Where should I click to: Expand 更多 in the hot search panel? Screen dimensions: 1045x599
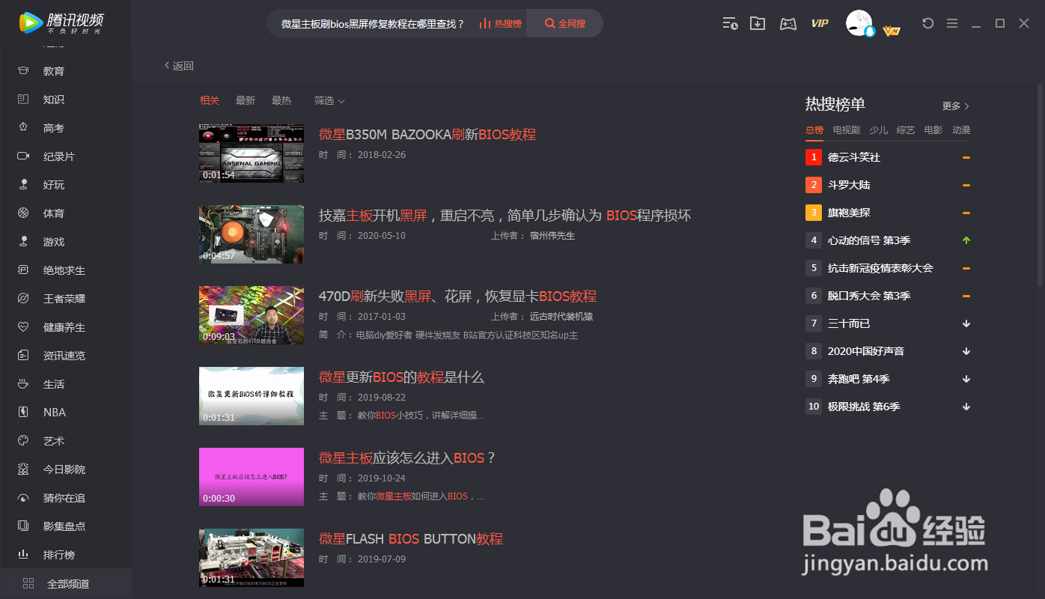click(x=956, y=106)
